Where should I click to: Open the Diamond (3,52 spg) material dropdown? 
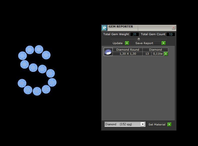(x=143, y=124)
